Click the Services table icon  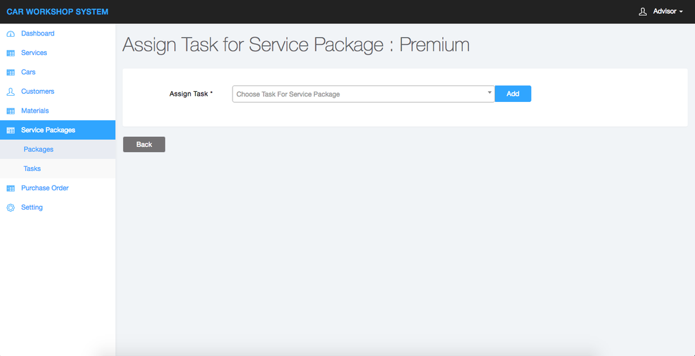[x=10, y=53]
